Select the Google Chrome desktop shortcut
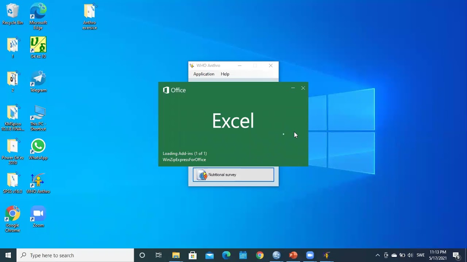This screenshot has width=467, height=262. 13,219
